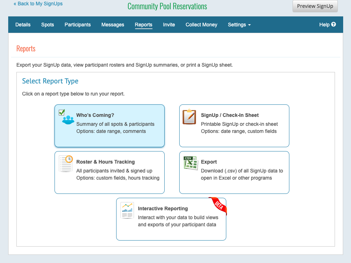
Task: Open the Messages tab
Action: (113, 25)
